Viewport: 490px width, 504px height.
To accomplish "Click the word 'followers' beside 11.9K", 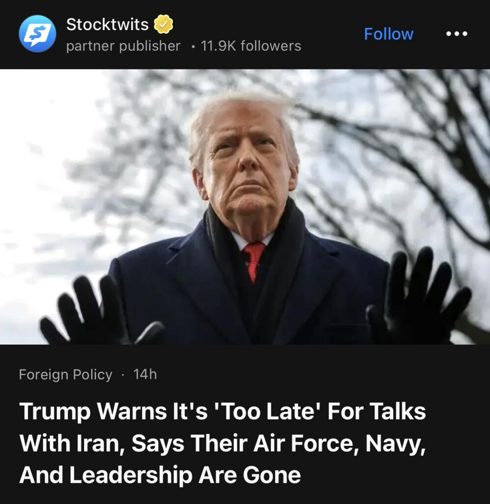I will click(x=271, y=46).
